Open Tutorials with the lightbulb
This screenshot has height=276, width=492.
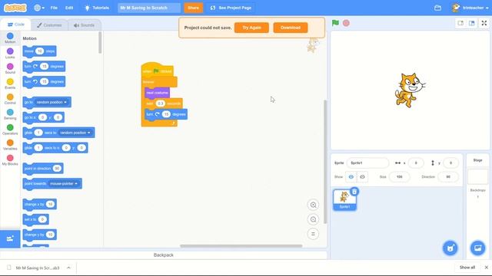coord(97,8)
